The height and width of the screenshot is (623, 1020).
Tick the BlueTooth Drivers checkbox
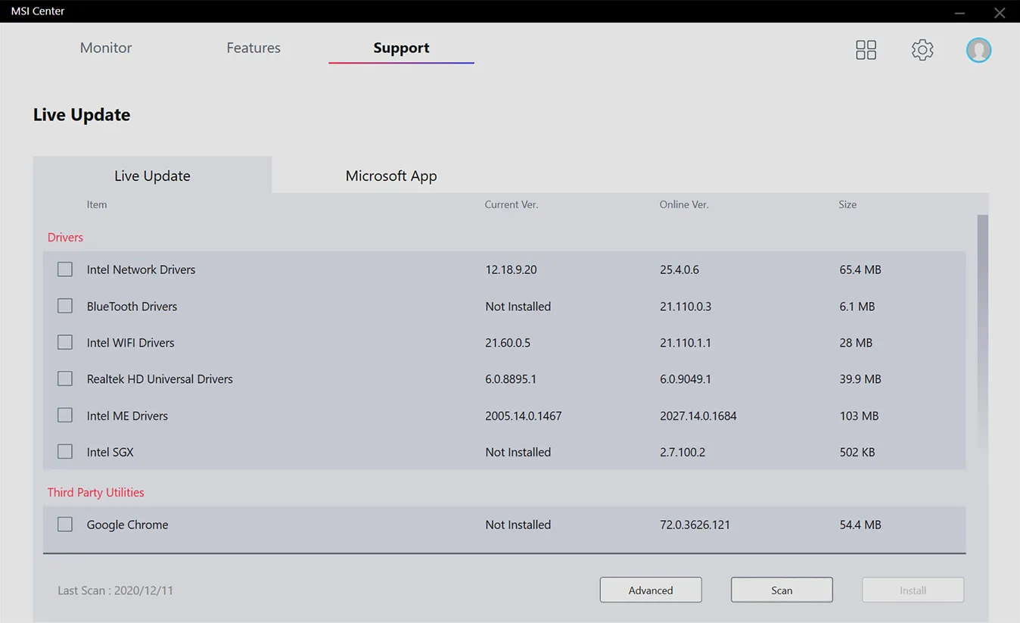(x=65, y=306)
